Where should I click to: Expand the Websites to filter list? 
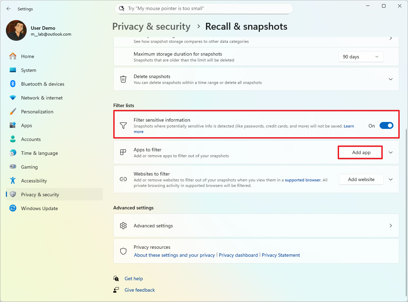click(391, 179)
